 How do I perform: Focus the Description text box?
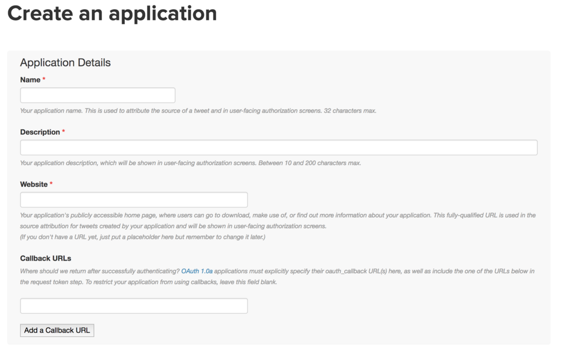click(278, 147)
